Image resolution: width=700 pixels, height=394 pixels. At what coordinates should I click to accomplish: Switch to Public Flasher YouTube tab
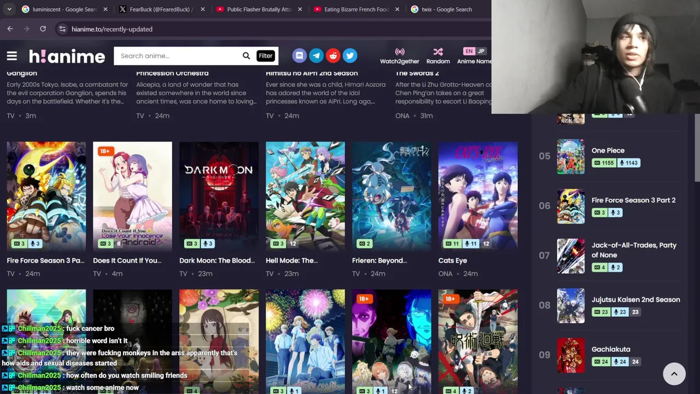[259, 9]
